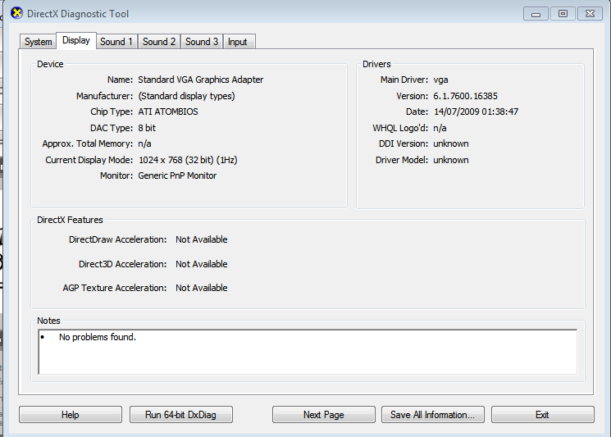Viewport: 611px width, 437px height.
Task: Click the DDI Version 'unknown' value
Action: (451, 143)
